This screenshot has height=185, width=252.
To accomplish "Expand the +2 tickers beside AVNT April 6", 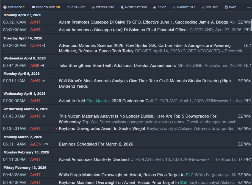I will [43, 81].
